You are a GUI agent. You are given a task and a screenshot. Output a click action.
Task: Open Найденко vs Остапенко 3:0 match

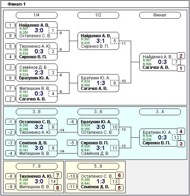pos(37,30)
